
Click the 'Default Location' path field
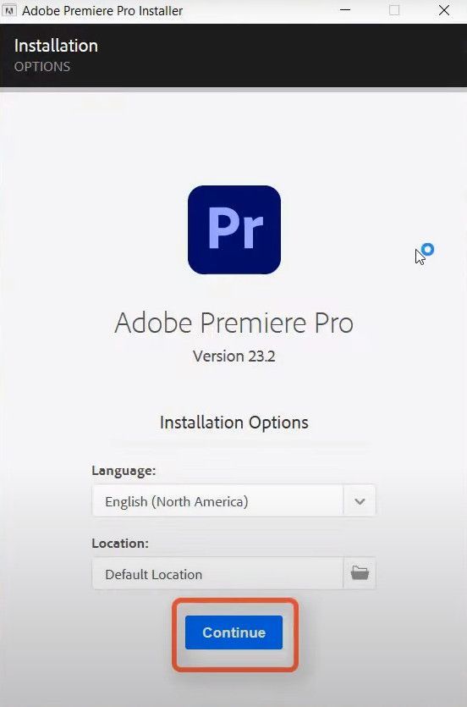pyautogui.click(x=217, y=573)
